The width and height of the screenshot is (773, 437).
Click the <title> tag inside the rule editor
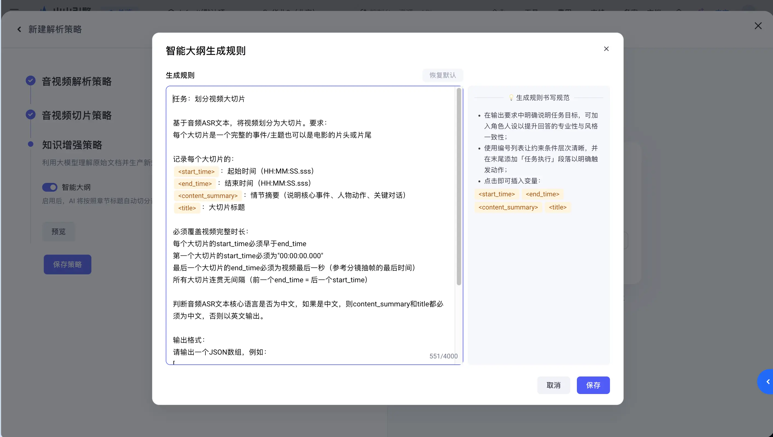pos(187,208)
